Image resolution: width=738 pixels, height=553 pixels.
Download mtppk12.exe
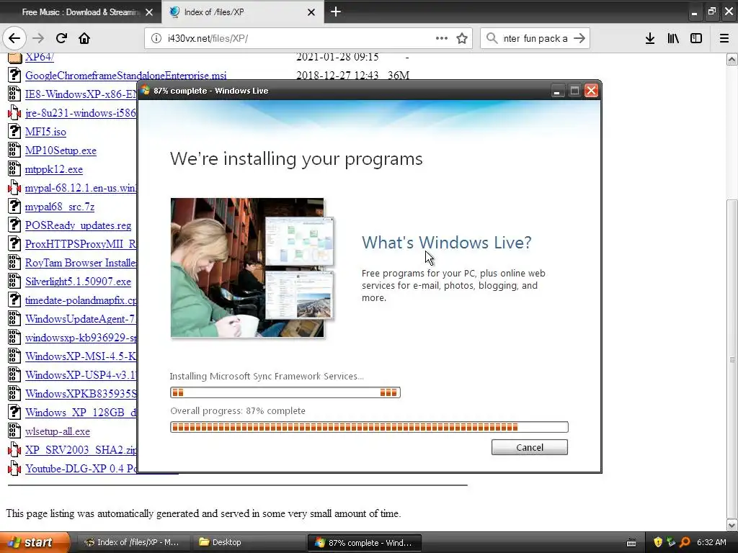[53, 169]
